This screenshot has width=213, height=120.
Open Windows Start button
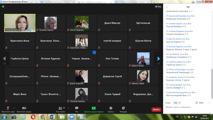(4, 117)
